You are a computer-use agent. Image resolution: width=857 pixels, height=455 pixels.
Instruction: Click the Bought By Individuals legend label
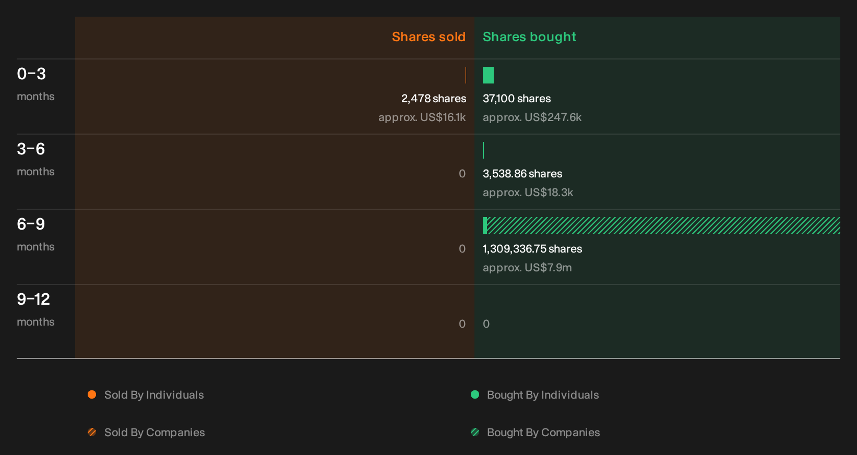point(543,395)
